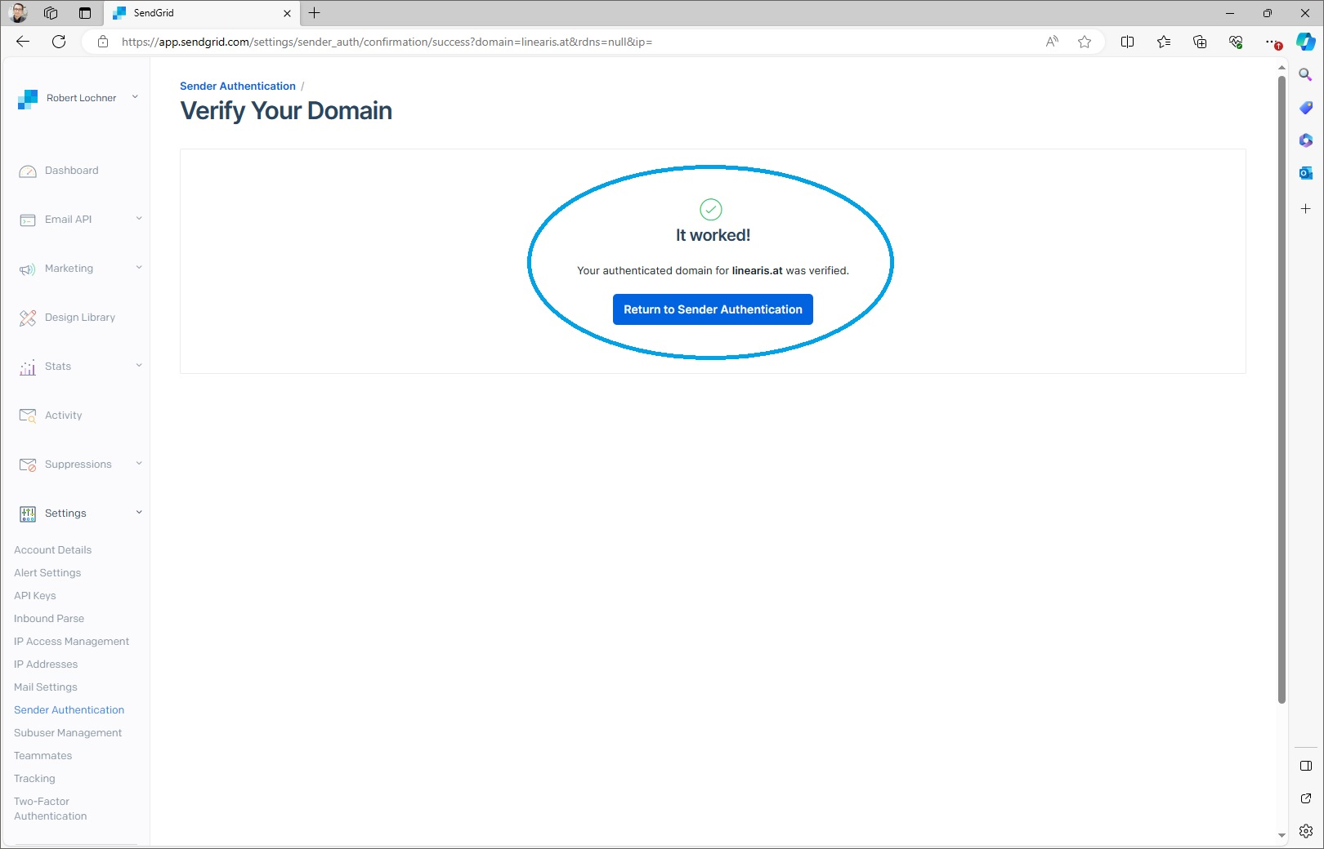This screenshot has height=849, width=1324.
Task: Click the Stats chart icon
Action: [28, 367]
